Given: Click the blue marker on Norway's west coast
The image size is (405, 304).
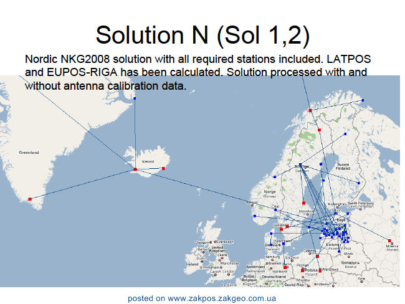Looking at the screenshot, I should click(x=255, y=216).
